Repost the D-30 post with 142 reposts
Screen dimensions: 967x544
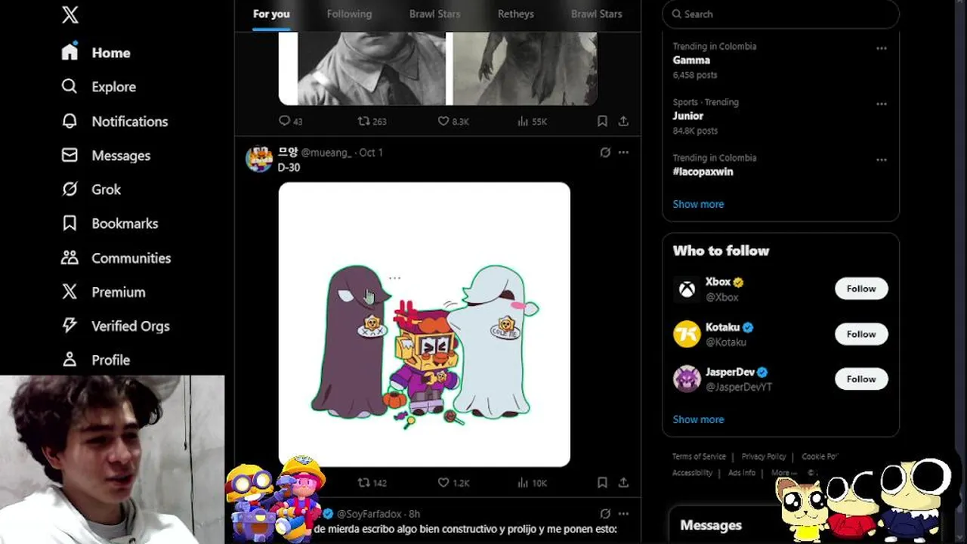[372, 482]
